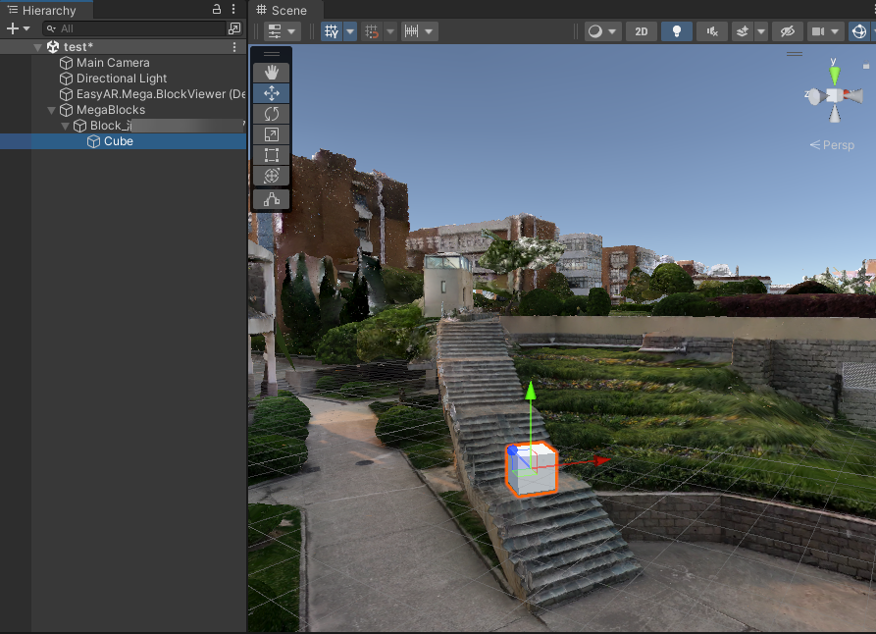Select the Transform tool
876x634 pixels.
click(x=272, y=176)
